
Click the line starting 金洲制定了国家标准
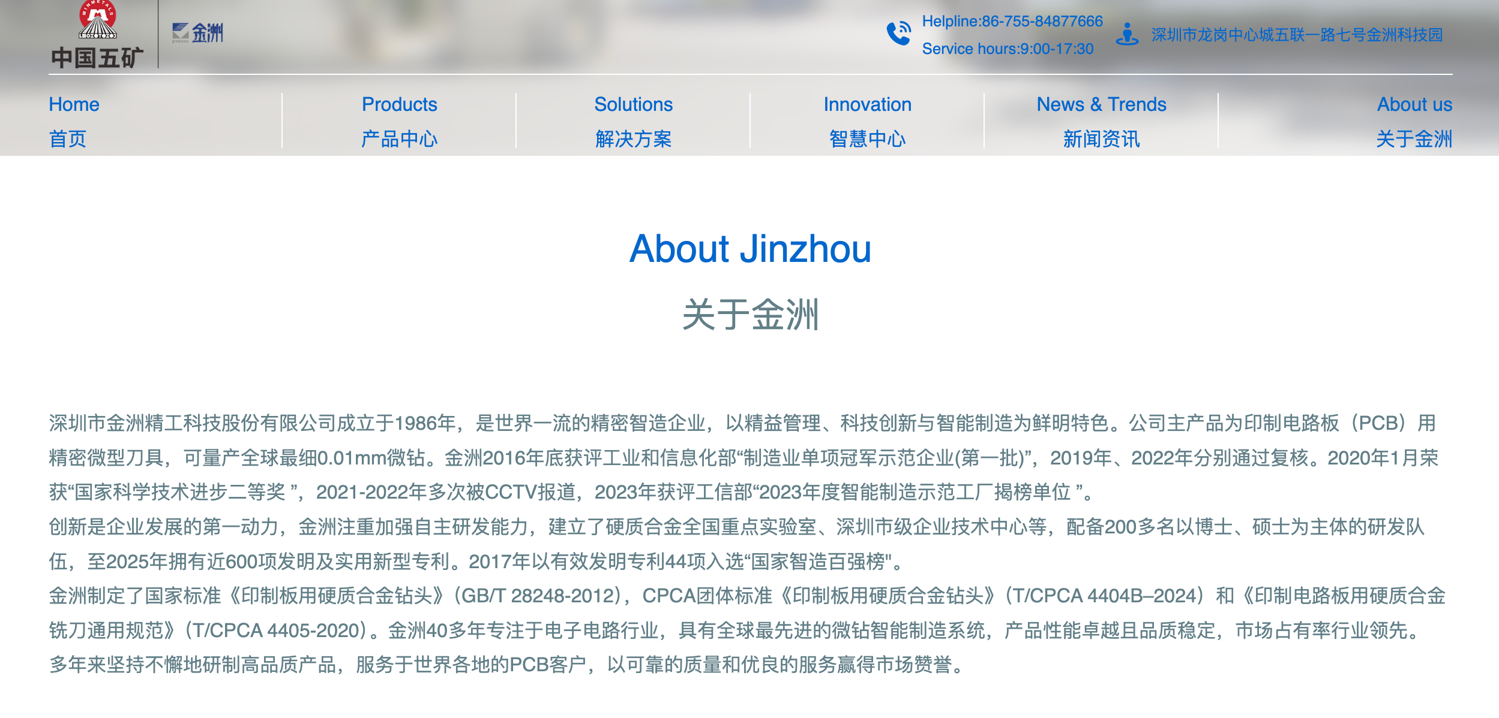click(747, 596)
